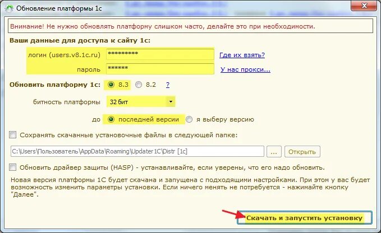381x233 pixels.
Task: Open the 'Где их взять?' link
Action: coord(242,55)
